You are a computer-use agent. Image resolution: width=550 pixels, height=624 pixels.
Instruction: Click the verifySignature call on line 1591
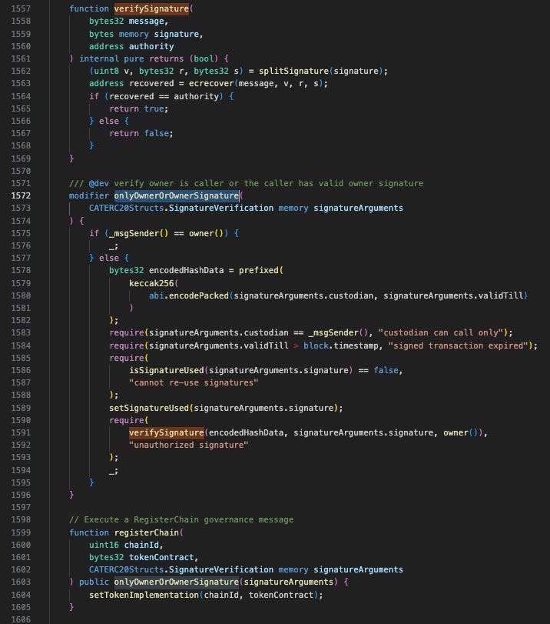pyautogui.click(x=167, y=432)
